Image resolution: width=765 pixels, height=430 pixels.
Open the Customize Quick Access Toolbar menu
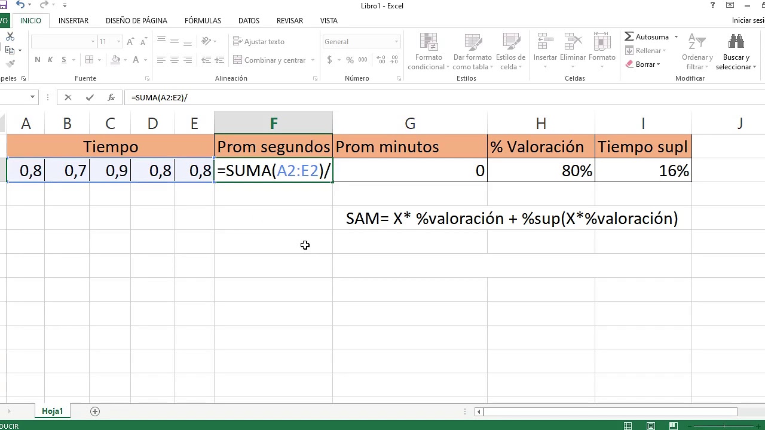tap(65, 5)
